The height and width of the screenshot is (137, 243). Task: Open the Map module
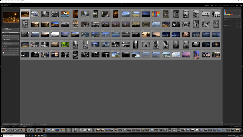(216, 5)
